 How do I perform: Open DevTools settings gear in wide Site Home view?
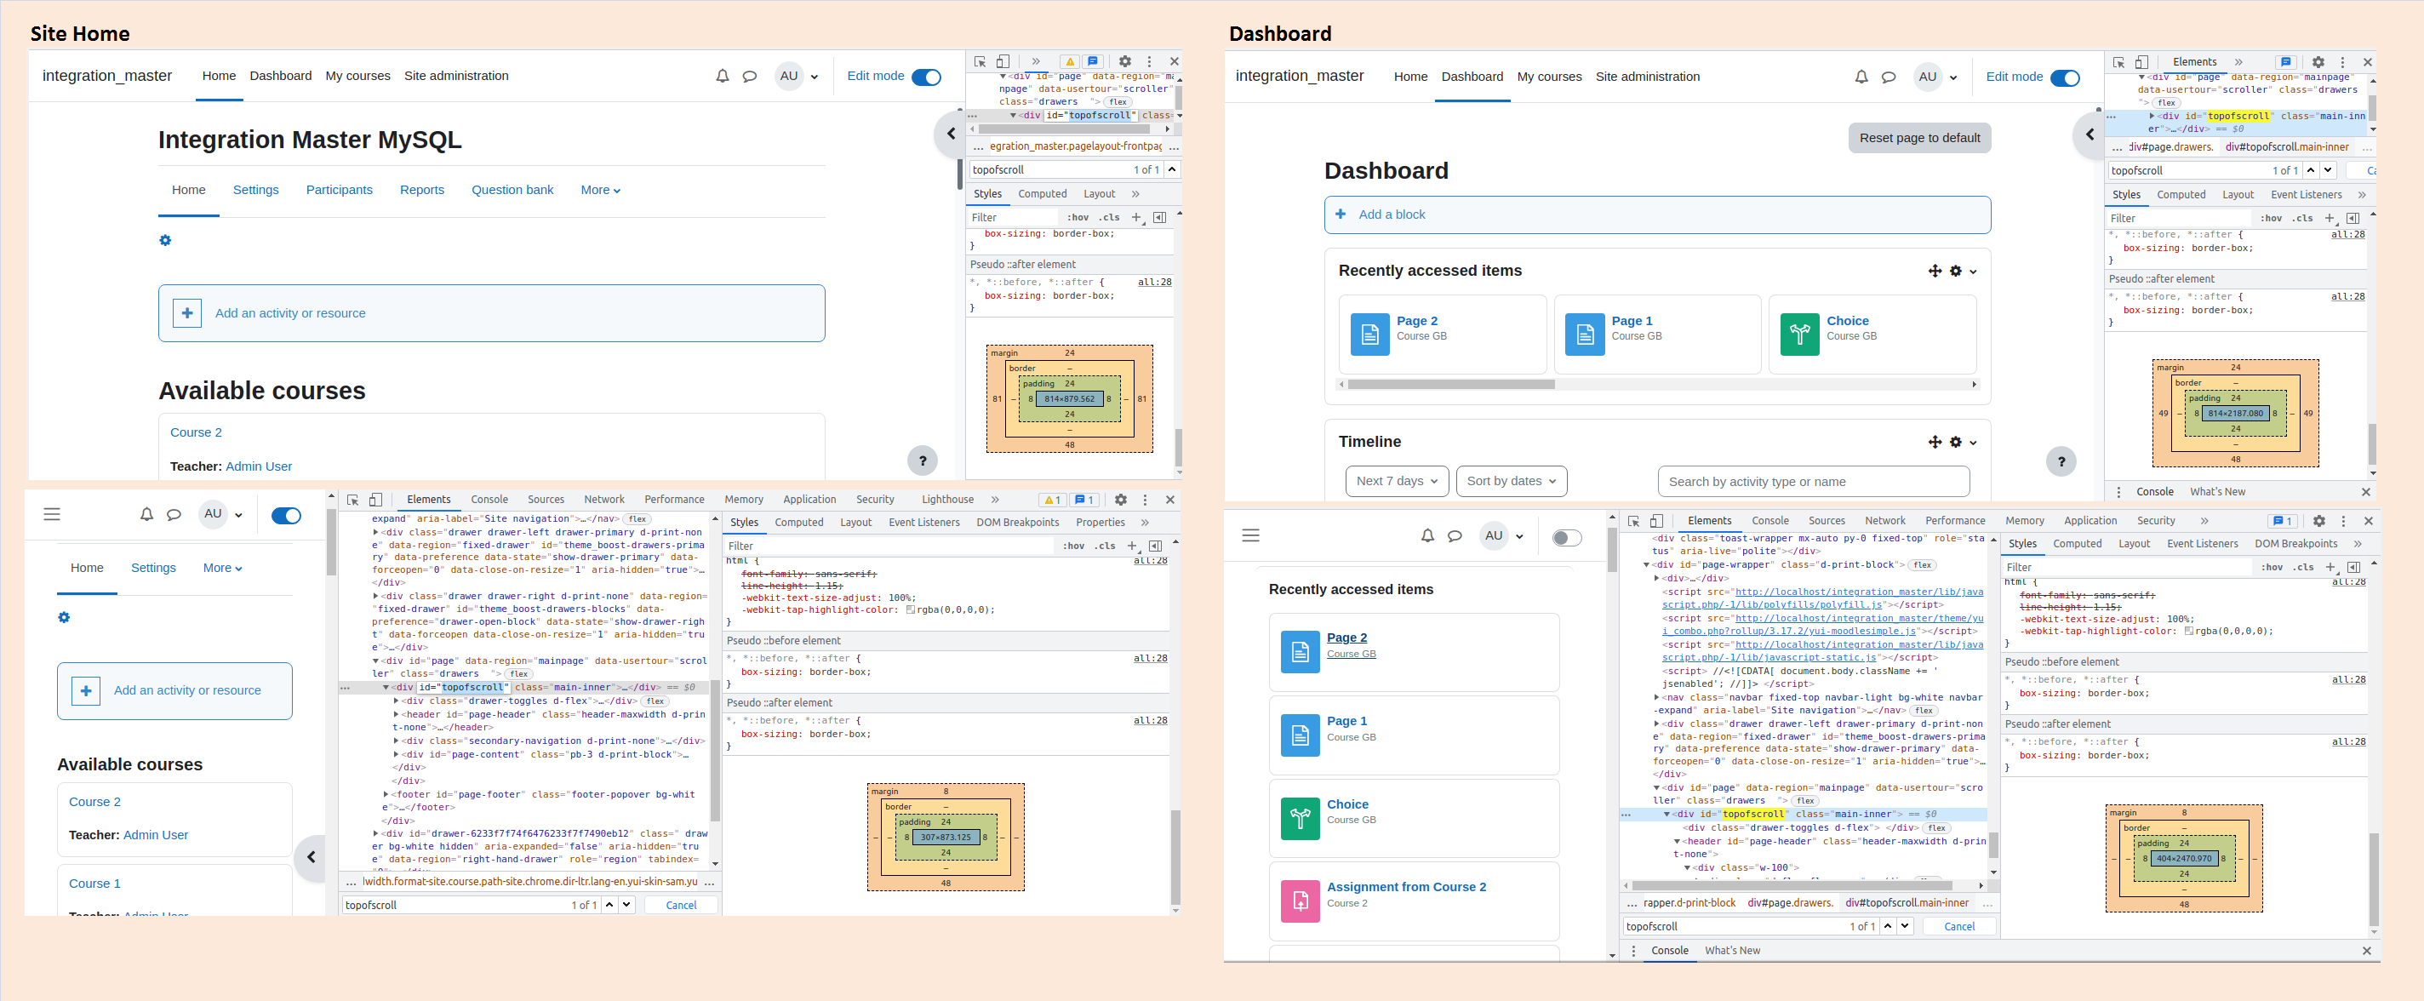click(1124, 61)
